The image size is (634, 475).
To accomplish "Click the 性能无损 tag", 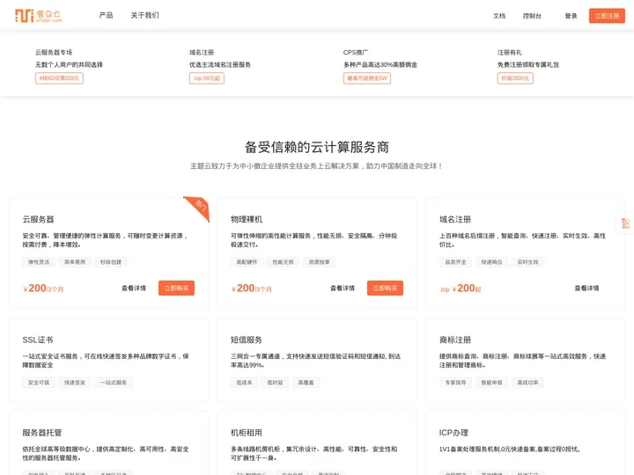I will tap(283, 262).
